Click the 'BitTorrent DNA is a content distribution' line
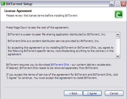This screenshot has width=127, height=99. tap(53, 41)
